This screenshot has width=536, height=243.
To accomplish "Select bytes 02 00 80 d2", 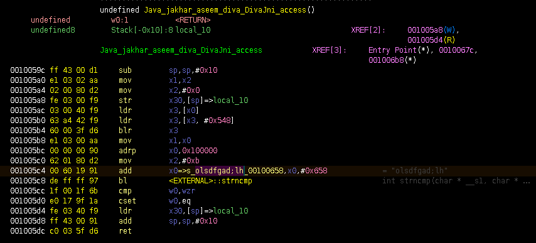I will click(x=74, y=90).
